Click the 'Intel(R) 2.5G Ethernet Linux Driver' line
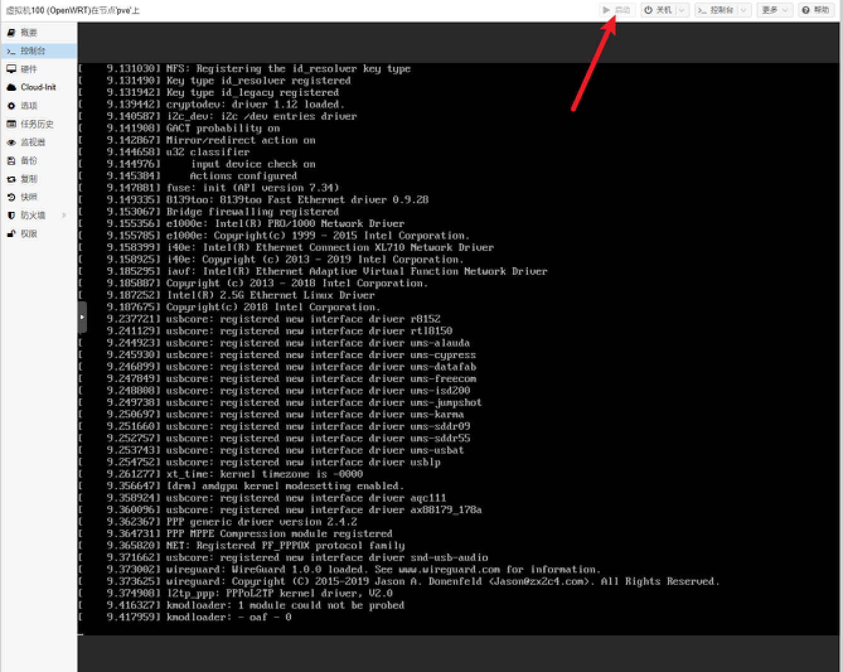843x672 pixels. coord(270,295)
